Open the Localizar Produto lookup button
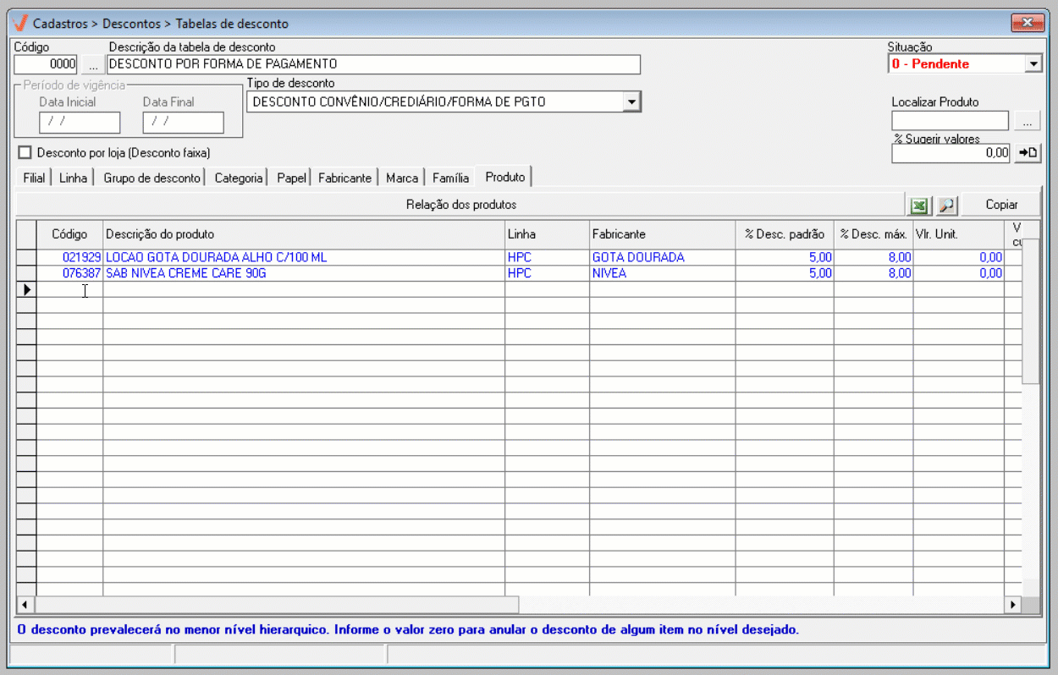This screenshot has width=1058, height=675. (1028, 122)
